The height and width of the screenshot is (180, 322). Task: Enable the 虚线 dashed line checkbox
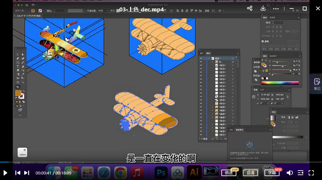263,41
